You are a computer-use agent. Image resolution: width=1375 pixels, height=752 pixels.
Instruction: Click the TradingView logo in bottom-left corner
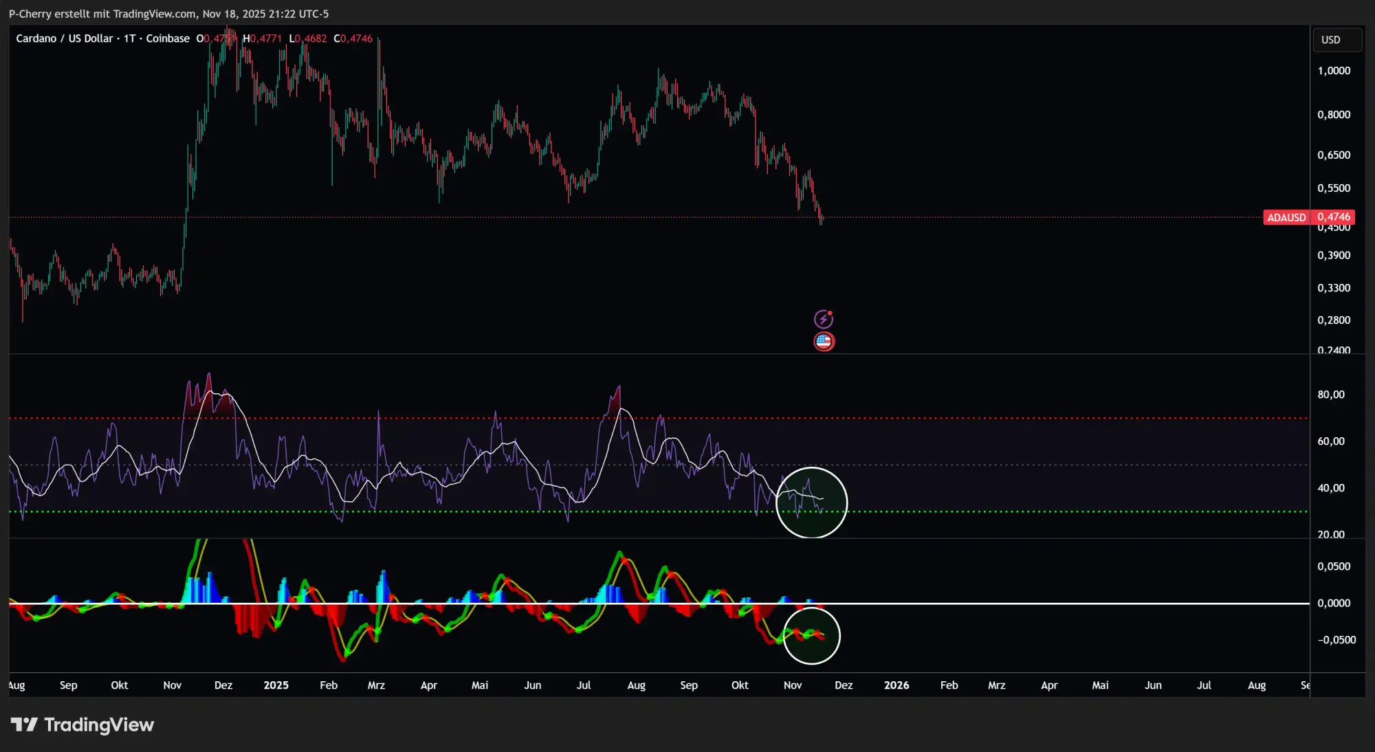82,725
